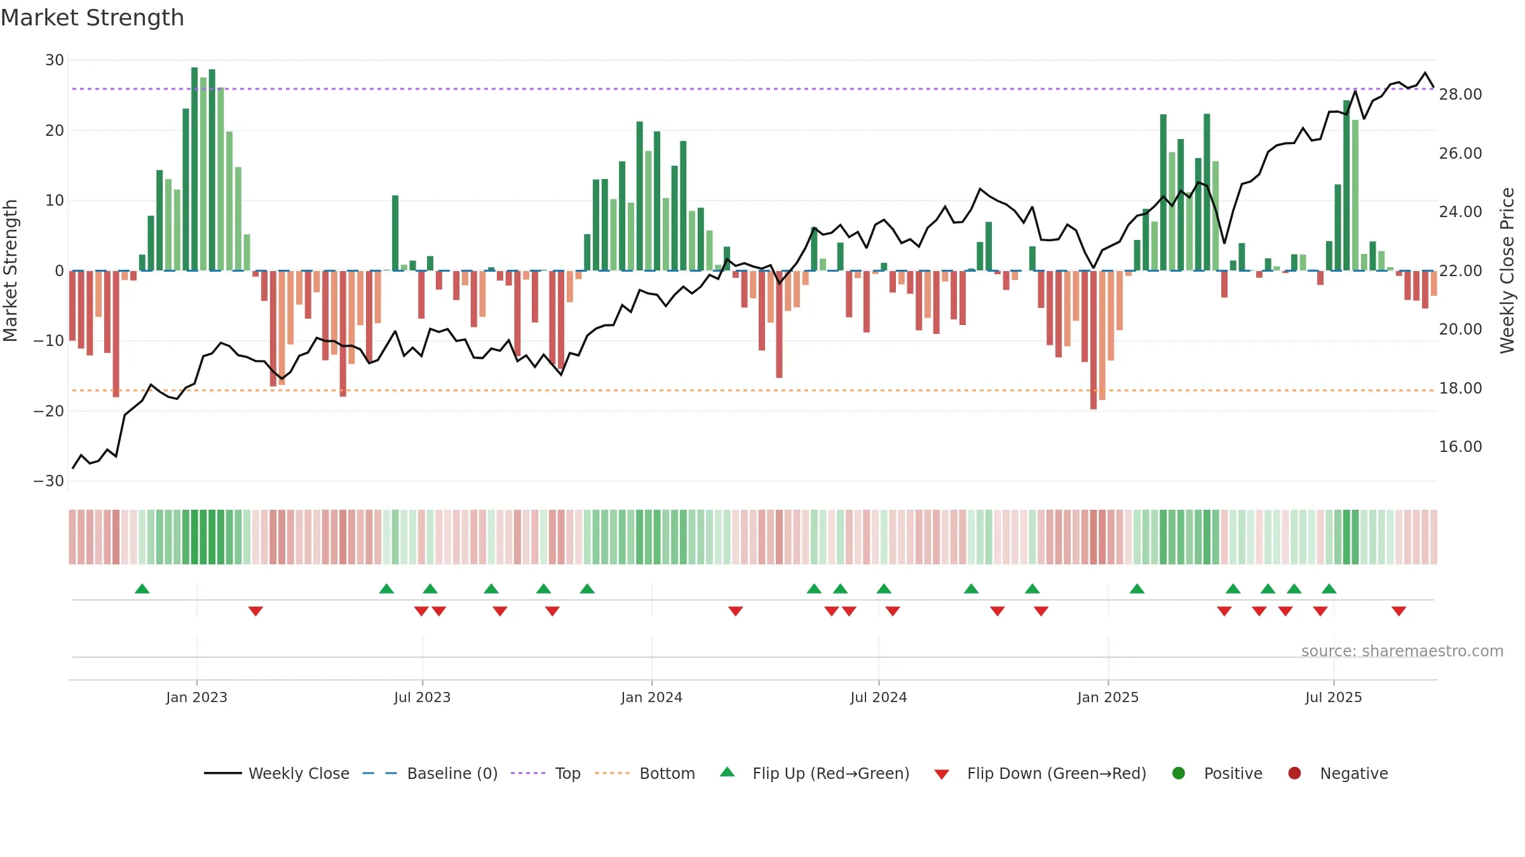Click the vertical Market Strength axis title

(10, 270)
